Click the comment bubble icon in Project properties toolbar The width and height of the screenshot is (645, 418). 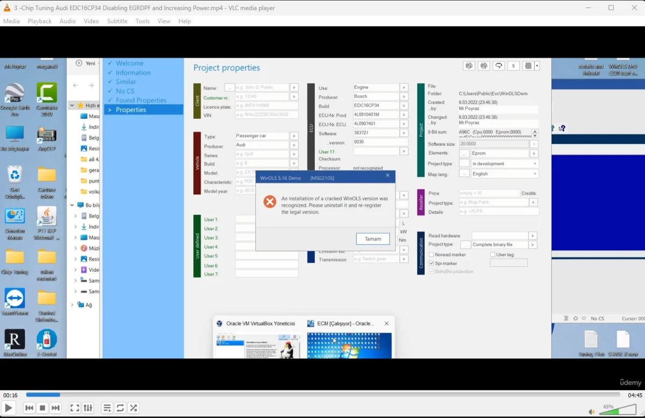coord(498,66)
